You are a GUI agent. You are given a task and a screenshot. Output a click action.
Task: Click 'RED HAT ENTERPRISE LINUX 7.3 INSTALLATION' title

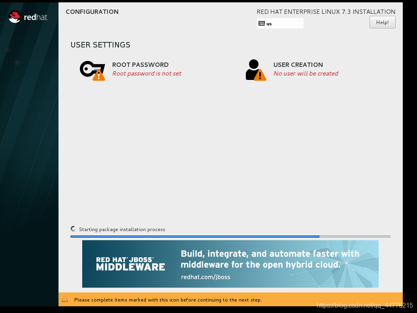pyautogui.click(x=326, y=12)
